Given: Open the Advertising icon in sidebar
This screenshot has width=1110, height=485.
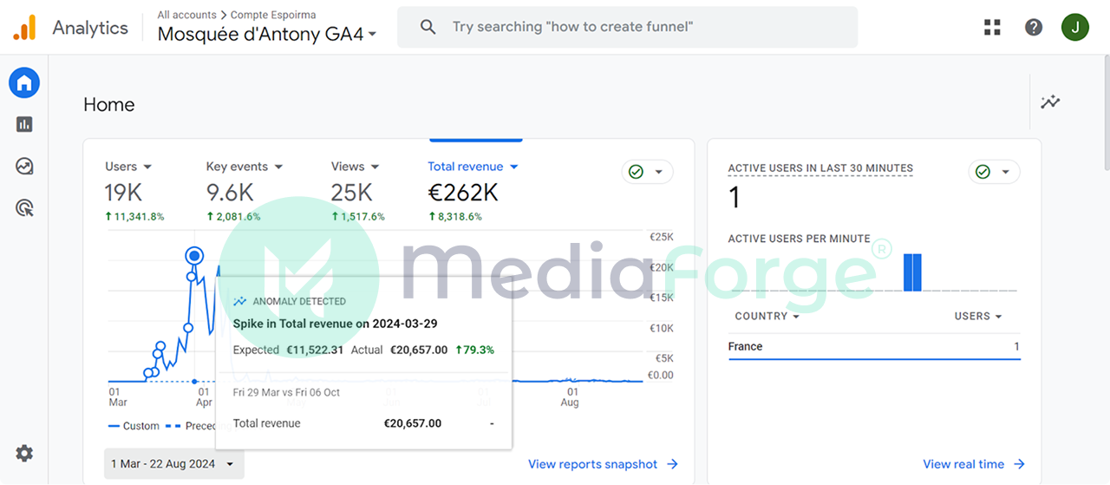Looking at the screenshot, I should [24, 208].
